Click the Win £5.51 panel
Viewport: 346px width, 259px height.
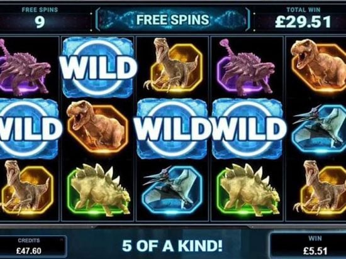click(315, 245)
